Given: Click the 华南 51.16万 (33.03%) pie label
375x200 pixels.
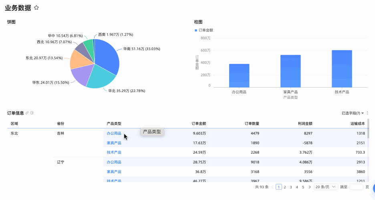Looking at the screenshot, I should 141,49.
